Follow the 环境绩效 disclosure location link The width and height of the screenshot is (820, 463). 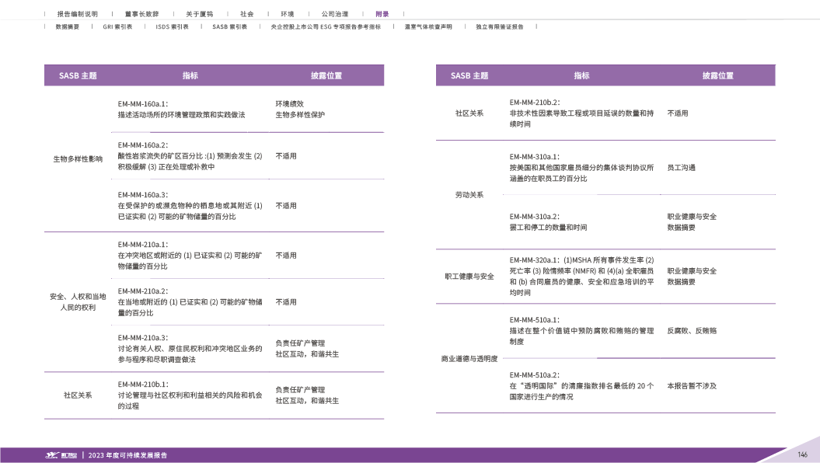tap(289, 103)
